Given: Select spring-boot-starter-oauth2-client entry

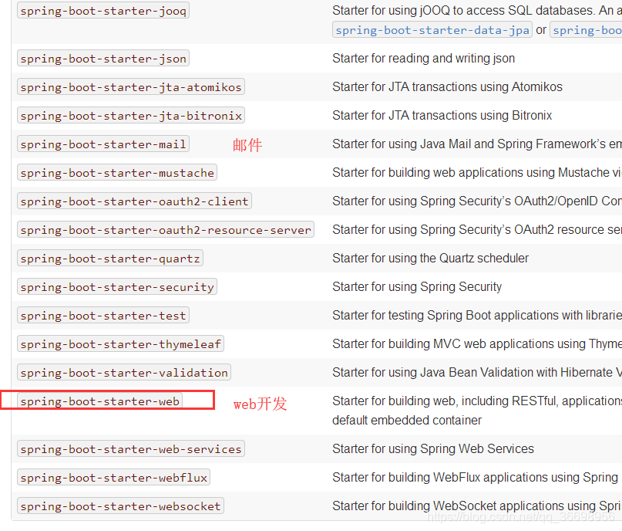Looking at the screenshot, I should click(x=134, y=201).
